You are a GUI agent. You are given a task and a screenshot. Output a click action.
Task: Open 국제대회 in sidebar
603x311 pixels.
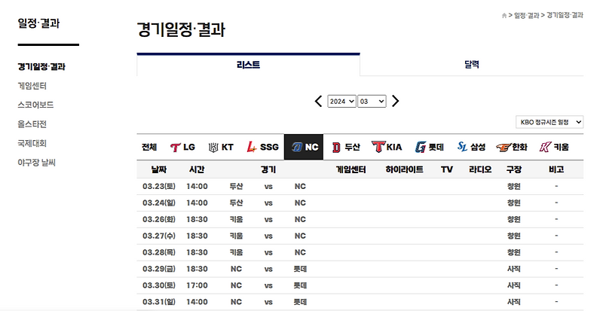point(32,143)
